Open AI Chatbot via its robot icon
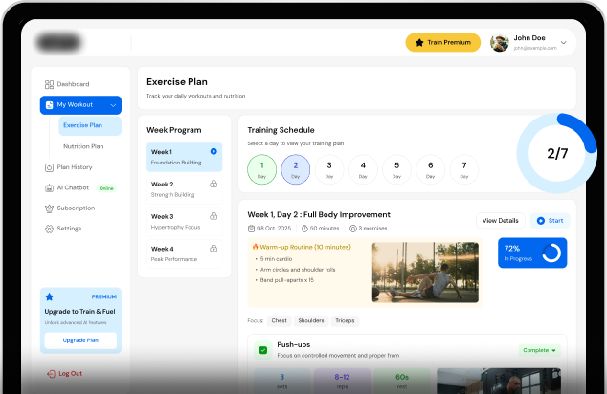 49,187
